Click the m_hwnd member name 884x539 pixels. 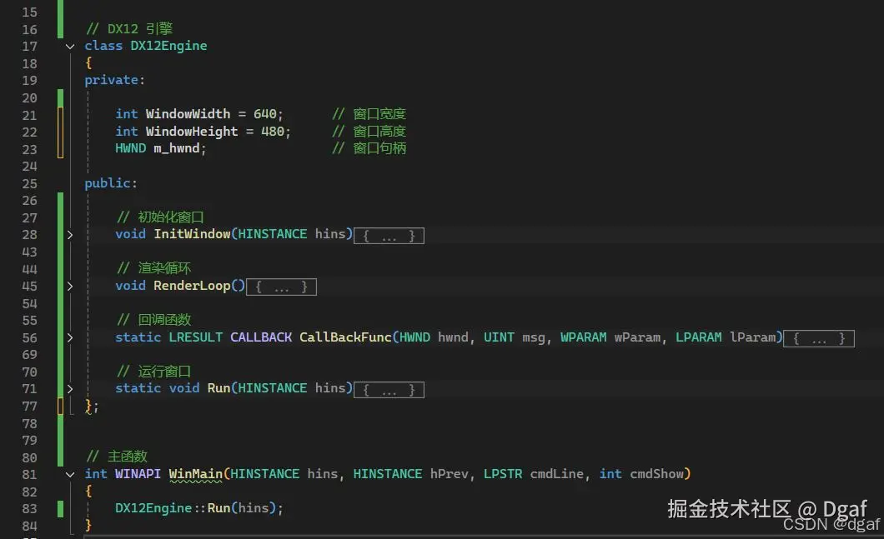177,148
